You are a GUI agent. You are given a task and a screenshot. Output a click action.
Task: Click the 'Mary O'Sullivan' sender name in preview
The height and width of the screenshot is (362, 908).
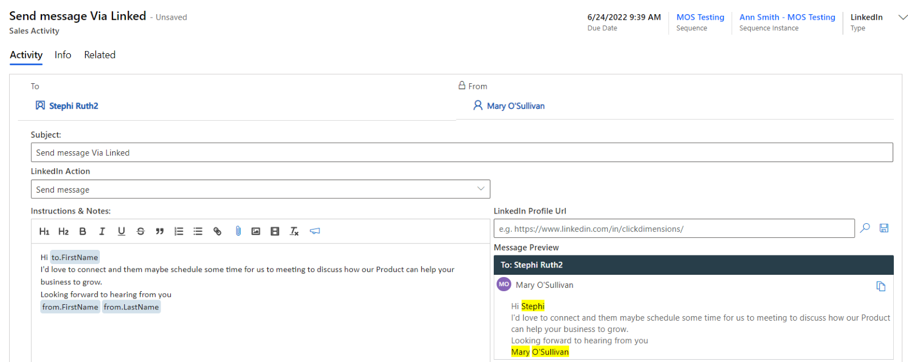[545, 285]
